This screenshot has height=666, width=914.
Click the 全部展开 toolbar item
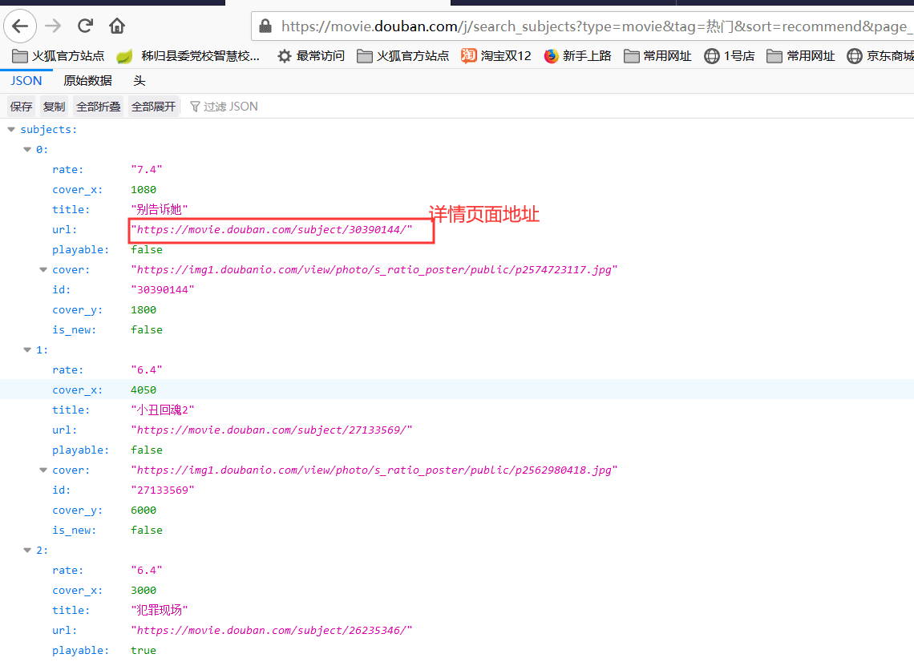point(153,106)
